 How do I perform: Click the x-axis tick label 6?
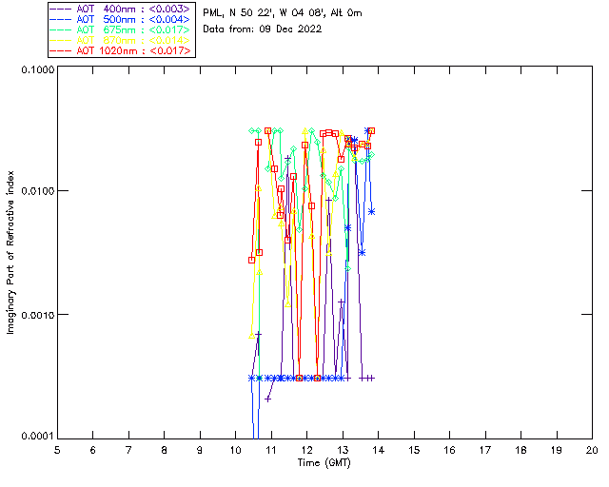pos(93,450)
